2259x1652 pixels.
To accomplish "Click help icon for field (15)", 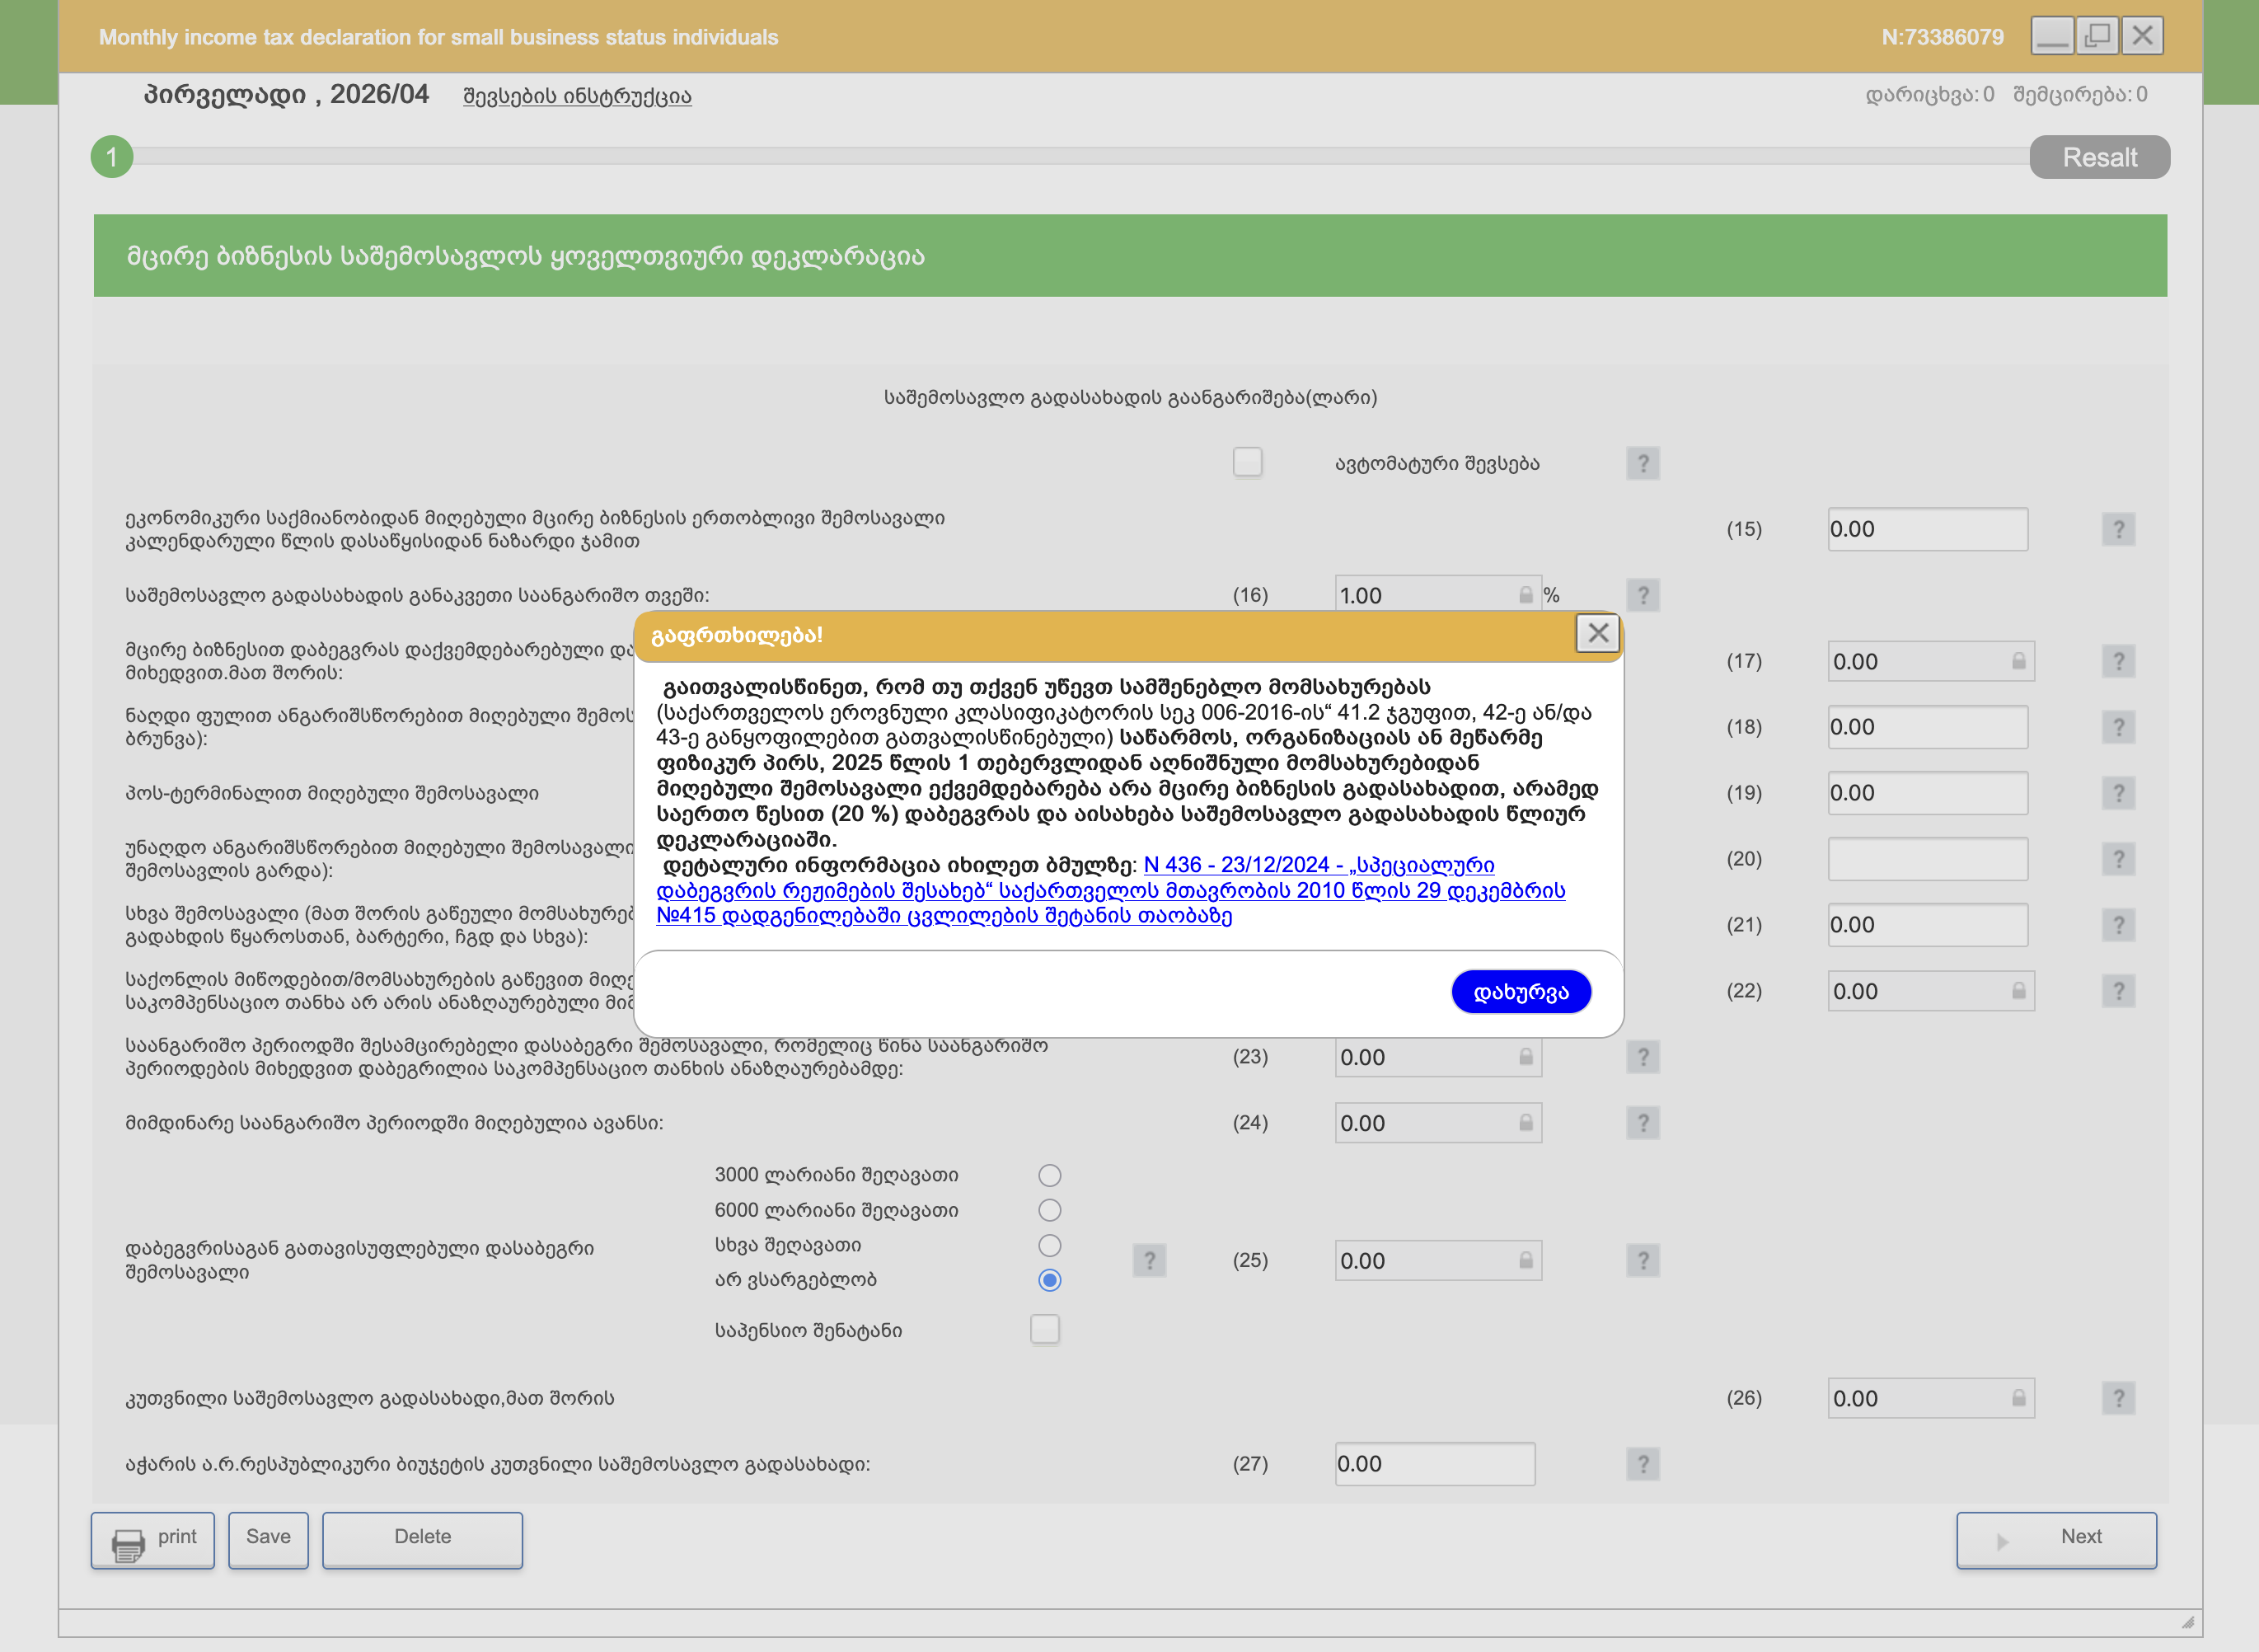I will [x=2118, y=529].
